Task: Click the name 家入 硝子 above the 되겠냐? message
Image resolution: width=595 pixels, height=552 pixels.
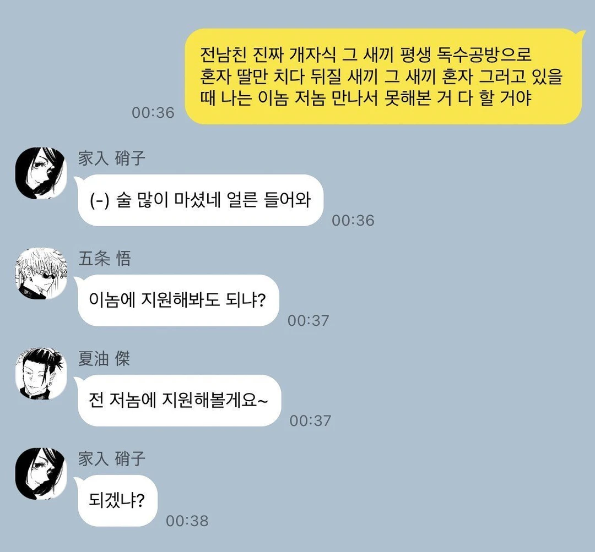Action: (111, 459)
